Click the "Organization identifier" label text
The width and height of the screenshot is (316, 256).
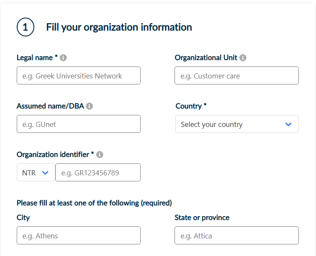pos(53,154)
